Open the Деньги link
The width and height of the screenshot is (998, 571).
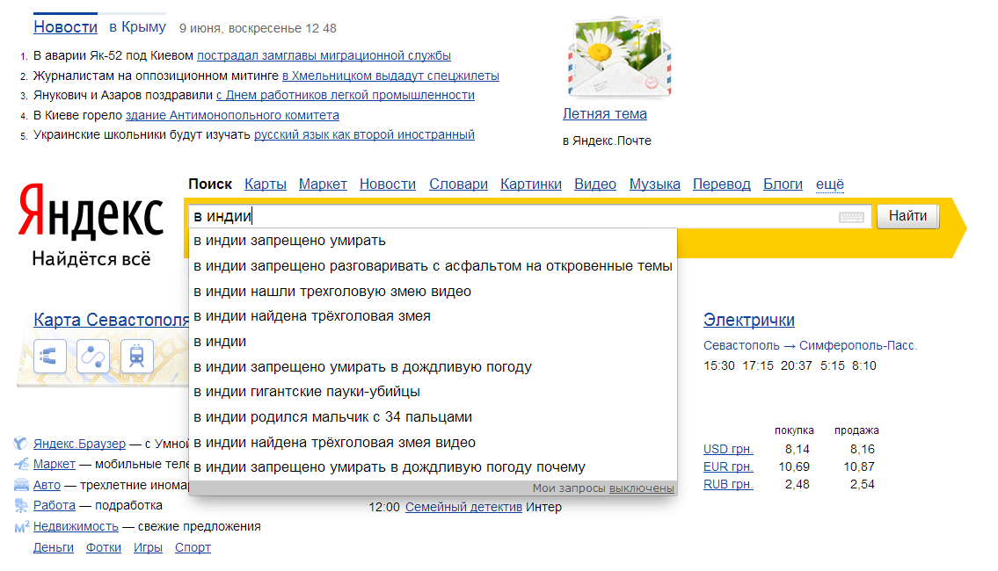54,547
